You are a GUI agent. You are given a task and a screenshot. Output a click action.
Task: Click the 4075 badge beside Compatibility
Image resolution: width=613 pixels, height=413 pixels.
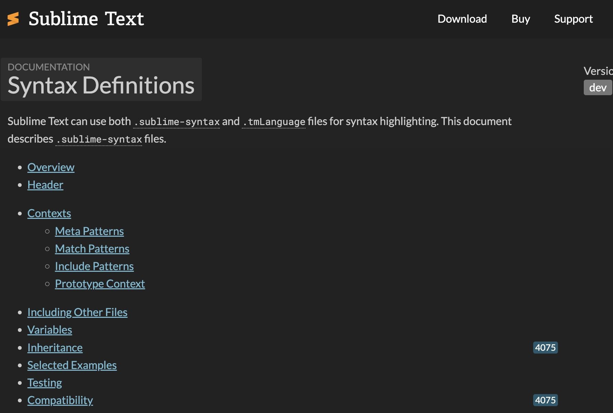tap(546, 400)
